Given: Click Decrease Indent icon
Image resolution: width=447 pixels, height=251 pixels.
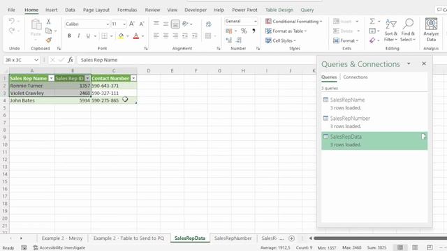Looking at the screenshot, I should click(x=185, y=36).
